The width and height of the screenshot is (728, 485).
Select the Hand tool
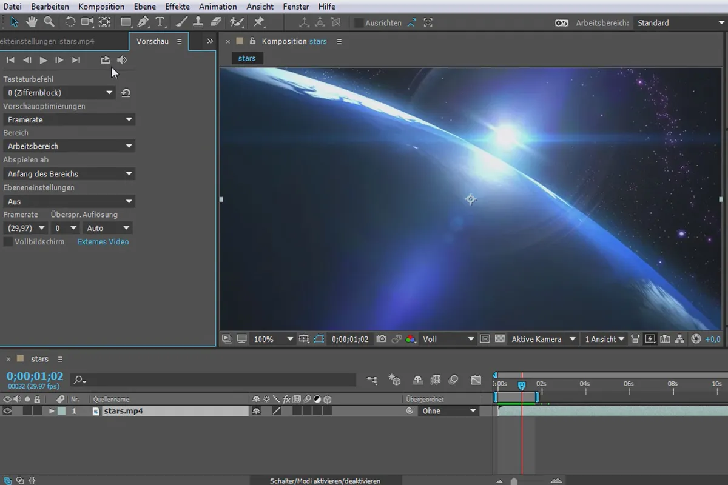[x=32, y=22]
